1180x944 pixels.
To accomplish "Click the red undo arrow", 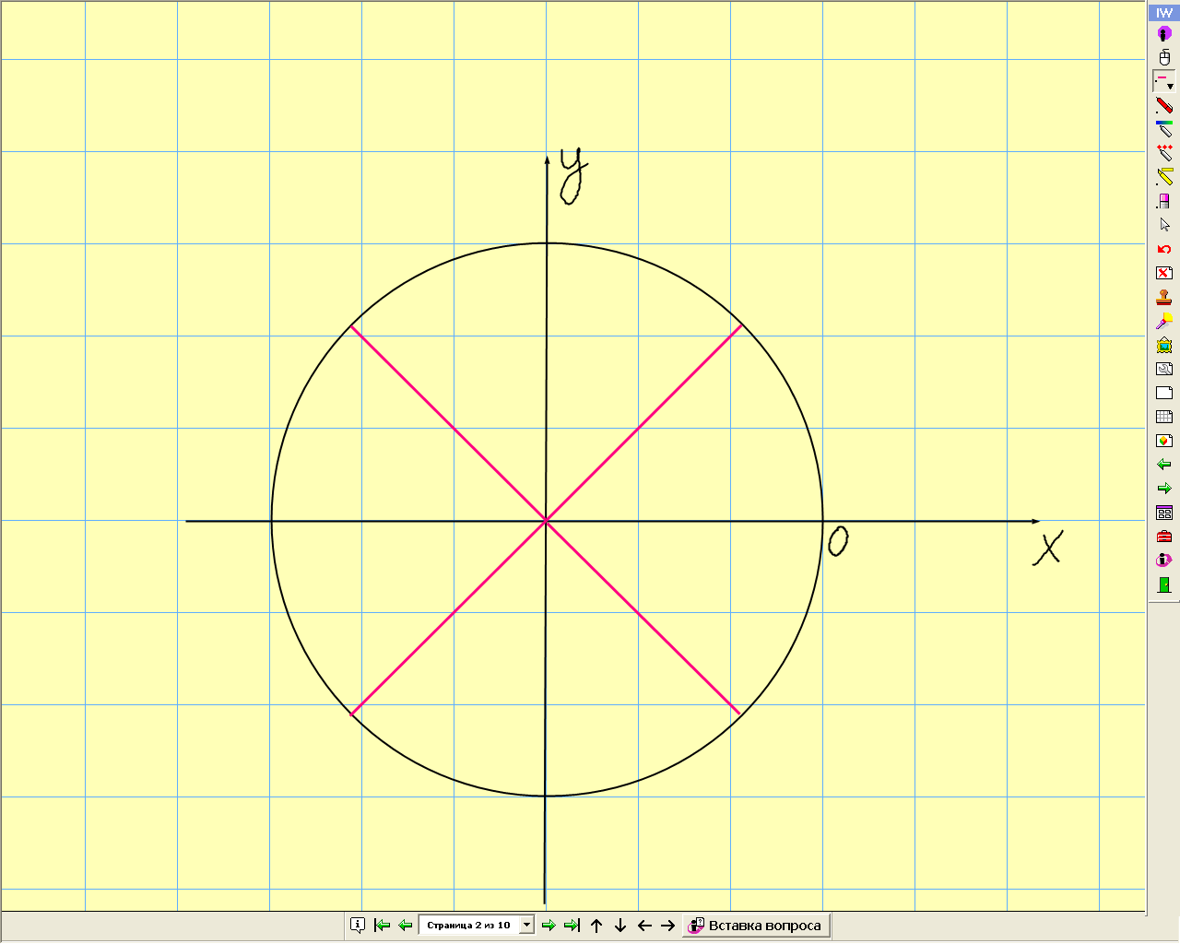I will pyautogui.click(x=1164, y=249).
